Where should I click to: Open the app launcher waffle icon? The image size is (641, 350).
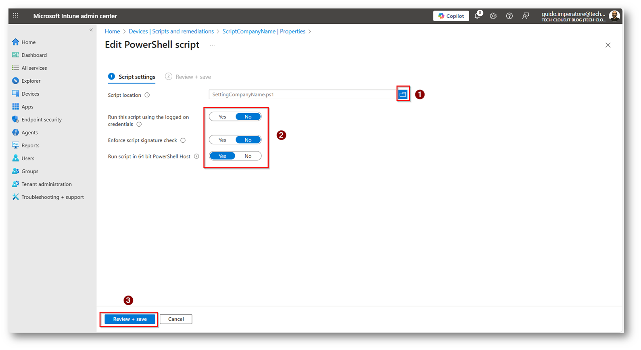pyautogui.click(x=16, y=16)
